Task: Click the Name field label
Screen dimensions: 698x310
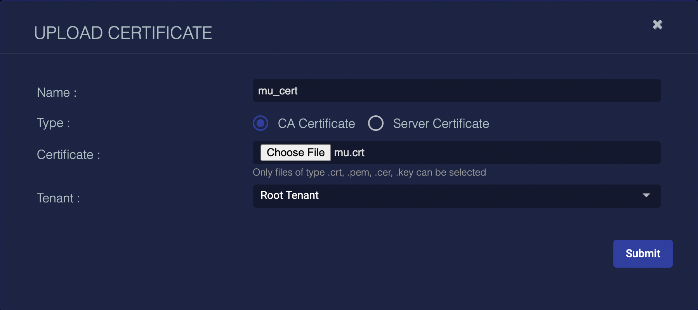Action: click(x=57, y=92)
